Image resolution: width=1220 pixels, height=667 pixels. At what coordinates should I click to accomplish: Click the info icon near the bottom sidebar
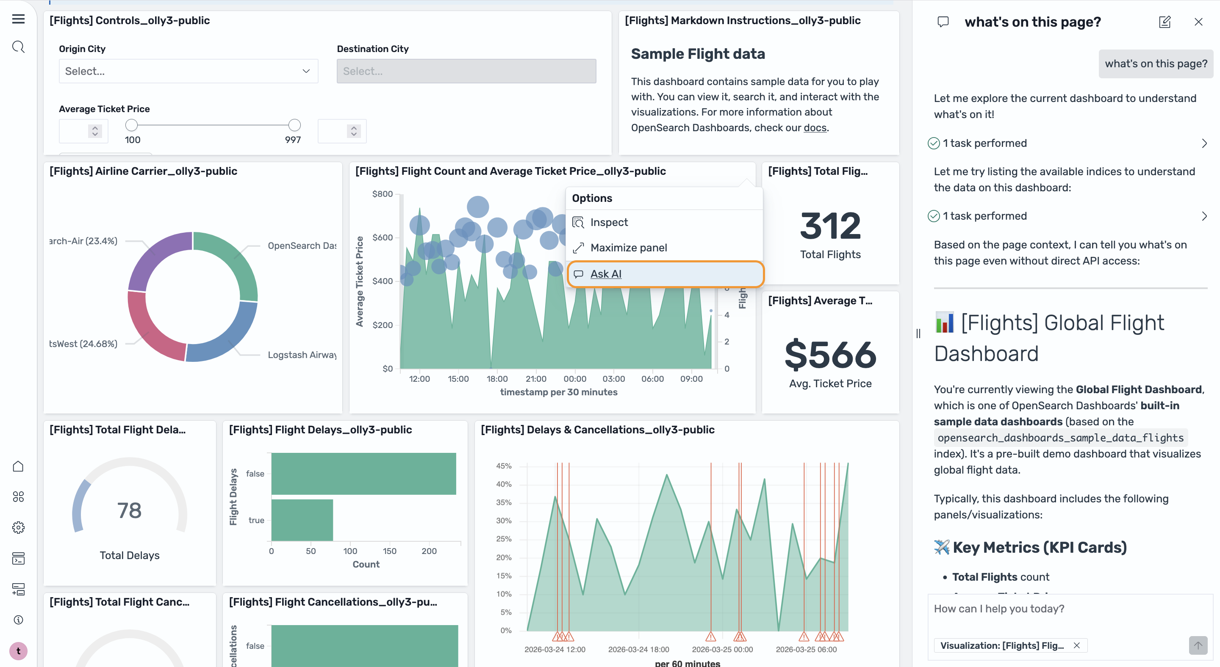click(18, 620)
